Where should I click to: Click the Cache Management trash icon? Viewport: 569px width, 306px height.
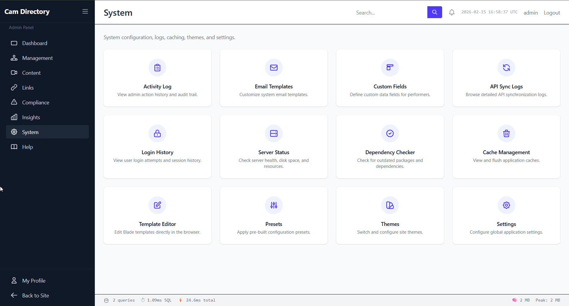506,133
